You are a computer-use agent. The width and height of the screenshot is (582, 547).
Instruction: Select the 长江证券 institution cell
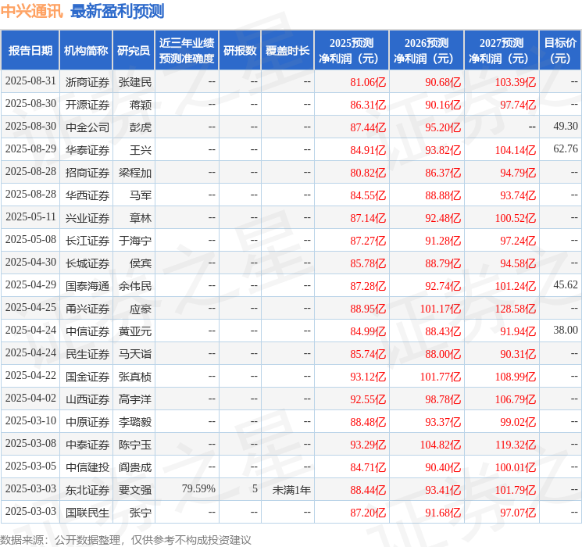click(x=87, y=241)
